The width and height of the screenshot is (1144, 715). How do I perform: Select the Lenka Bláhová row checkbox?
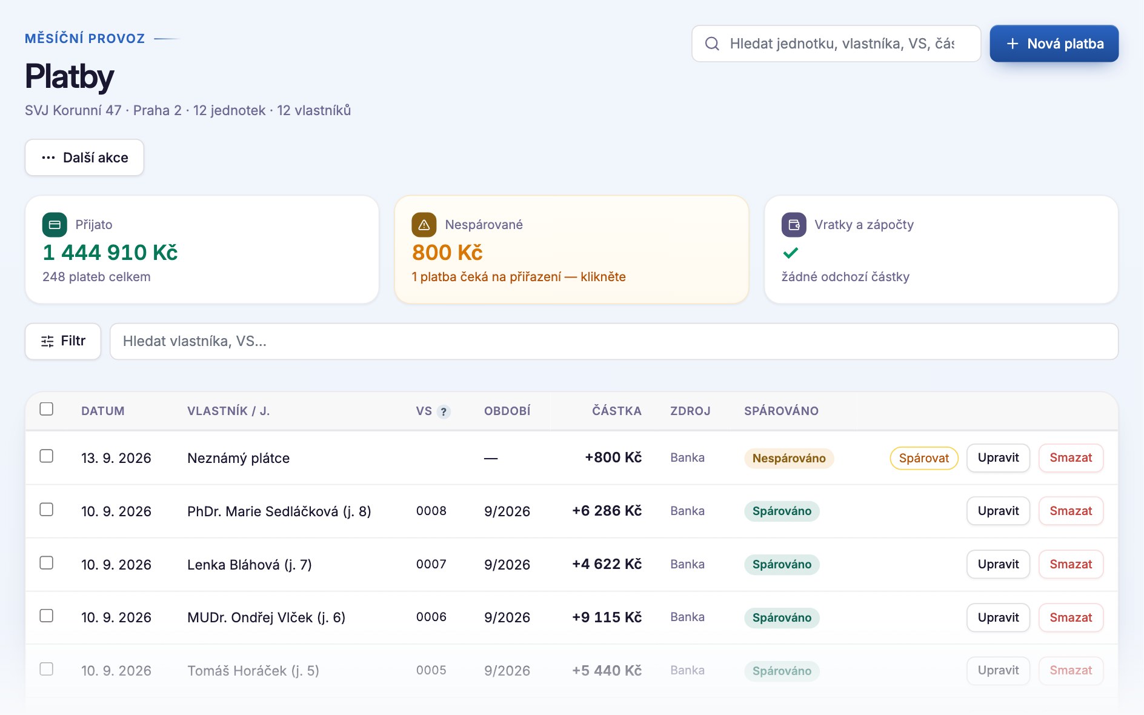pos(47,563)
